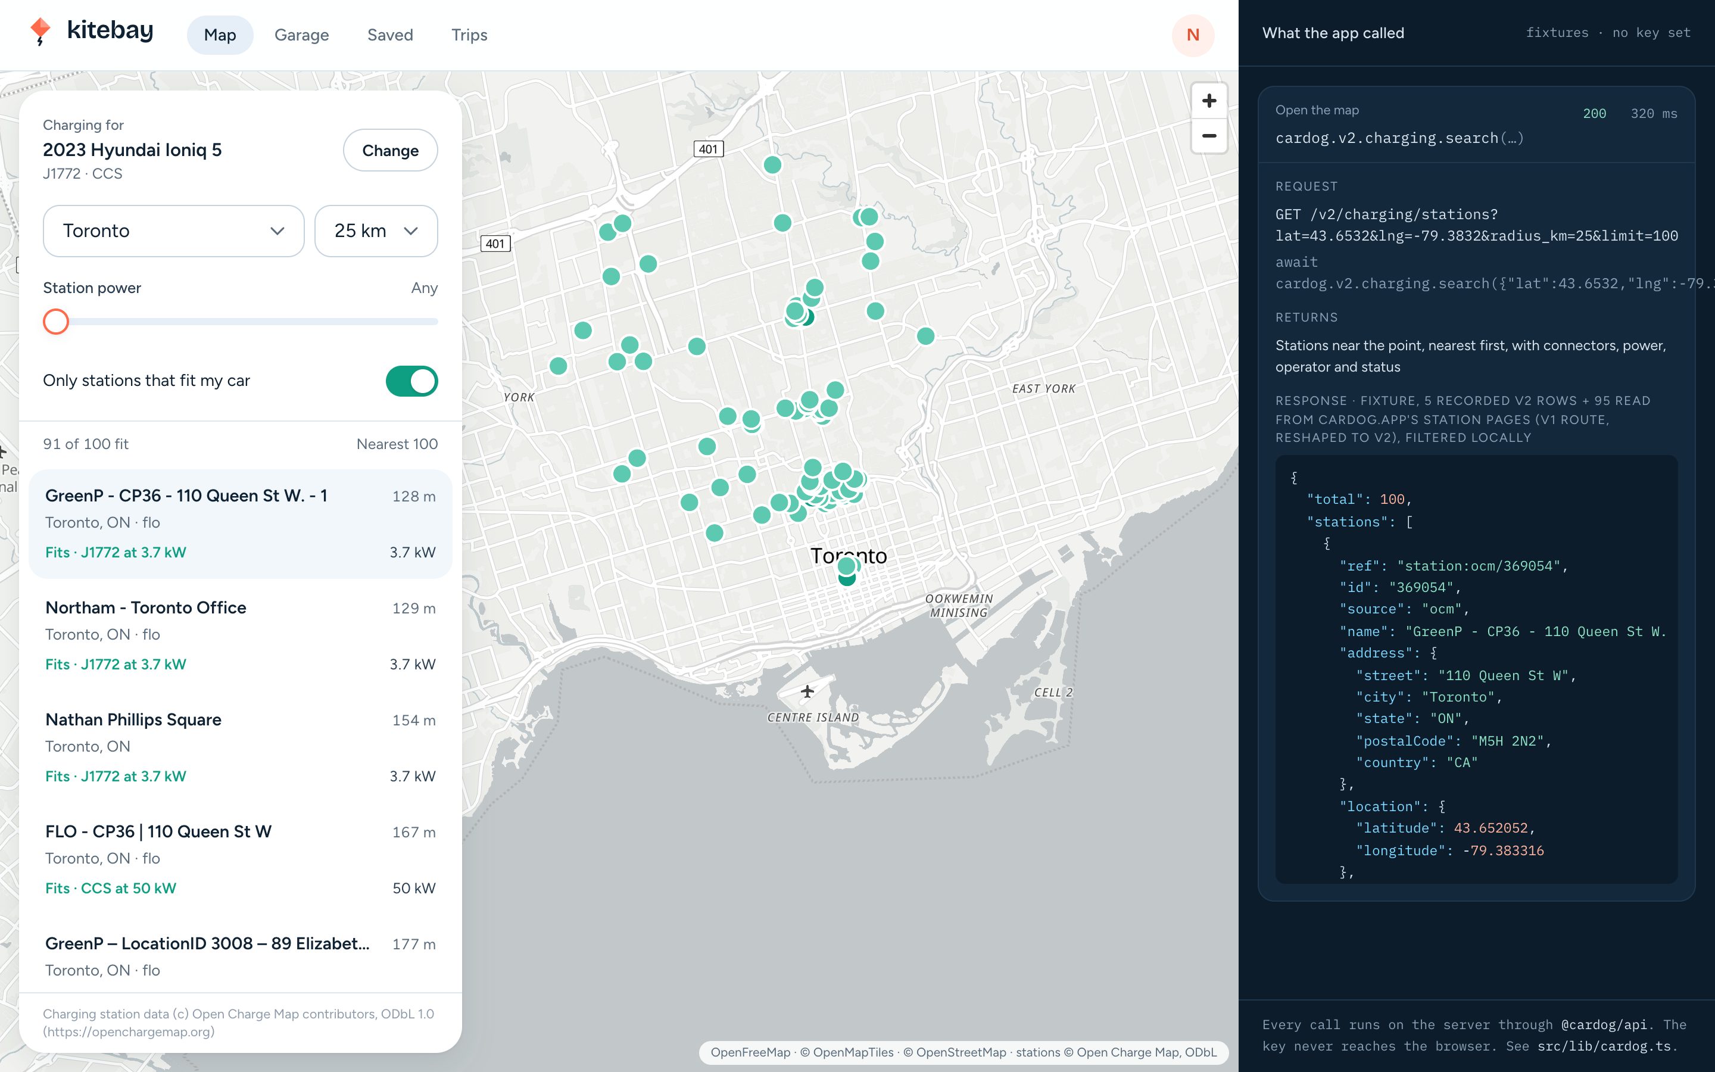Viewport: 1715px width, 1072px height.
Task: Click the 'Nearest 100' label
Action: [x=397, y=444]
